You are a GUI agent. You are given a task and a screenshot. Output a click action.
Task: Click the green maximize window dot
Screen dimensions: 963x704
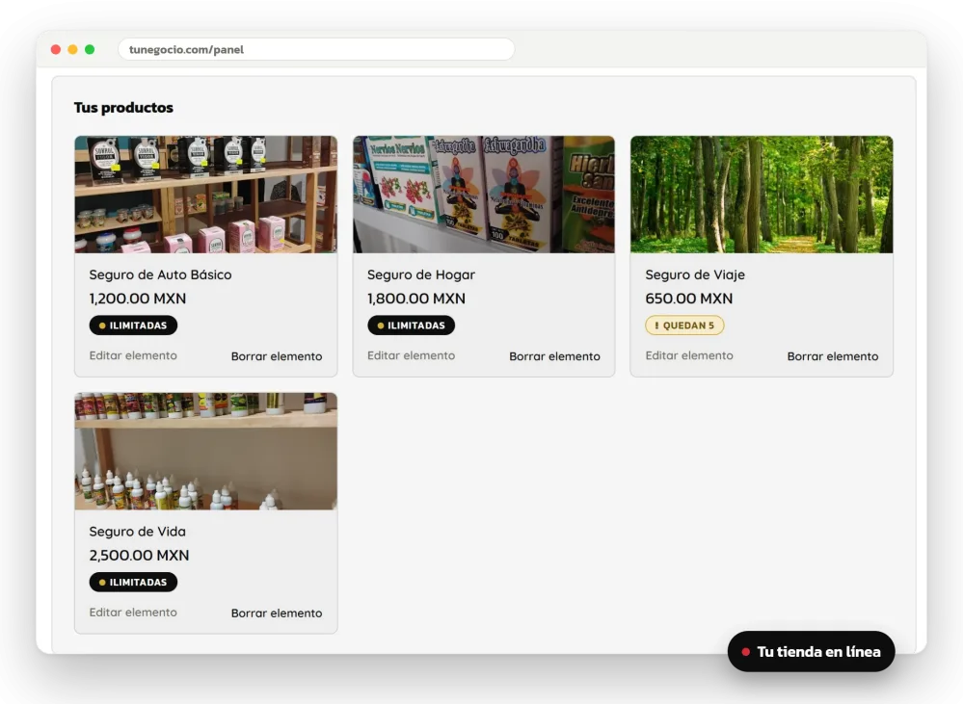tap(90, 50)
